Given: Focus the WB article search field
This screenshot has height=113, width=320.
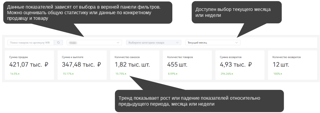Looking at the screenshot, I should 31,43.
